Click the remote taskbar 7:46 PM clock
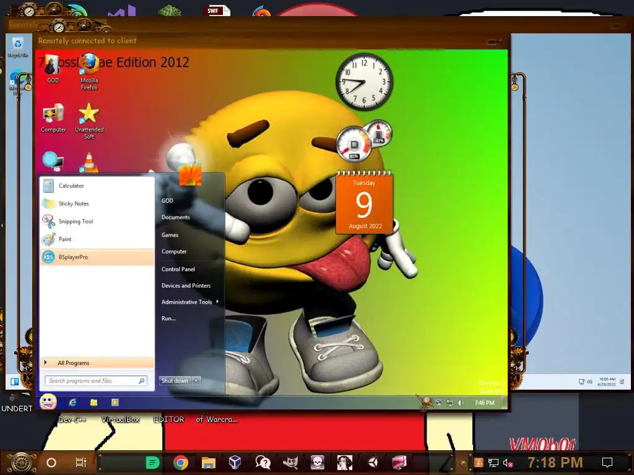This screenshot has width=634, height=475. [484, 403]
